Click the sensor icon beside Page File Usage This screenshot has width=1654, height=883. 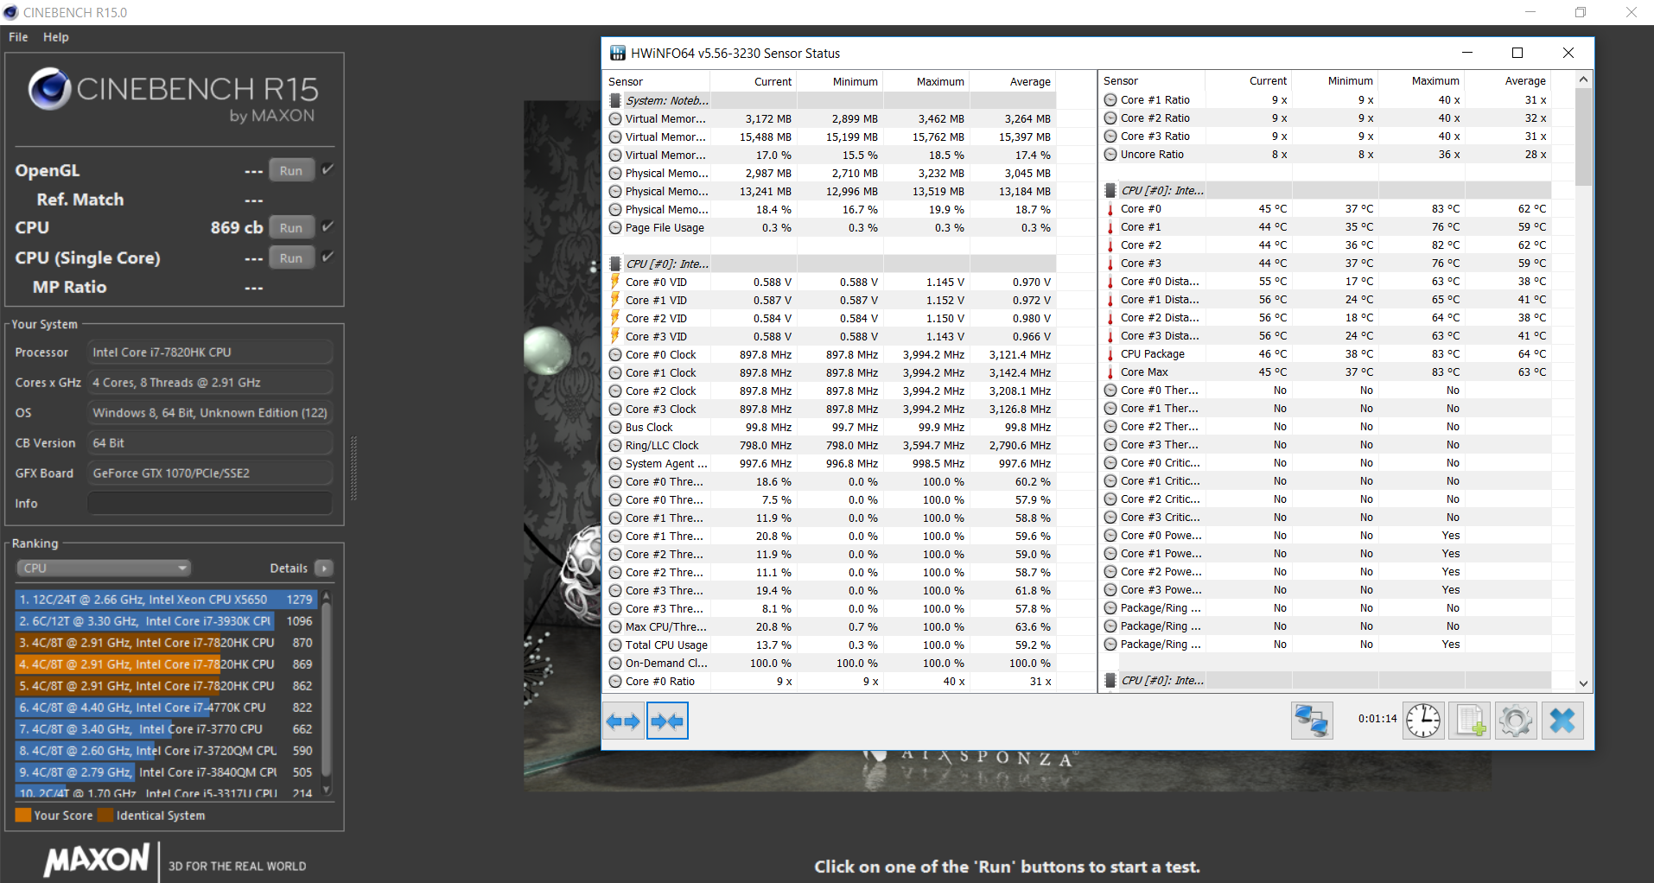pos(615,228)
